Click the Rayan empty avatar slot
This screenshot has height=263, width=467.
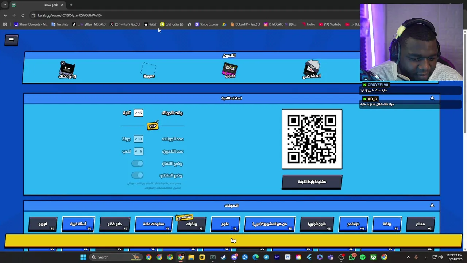[149, 71]
